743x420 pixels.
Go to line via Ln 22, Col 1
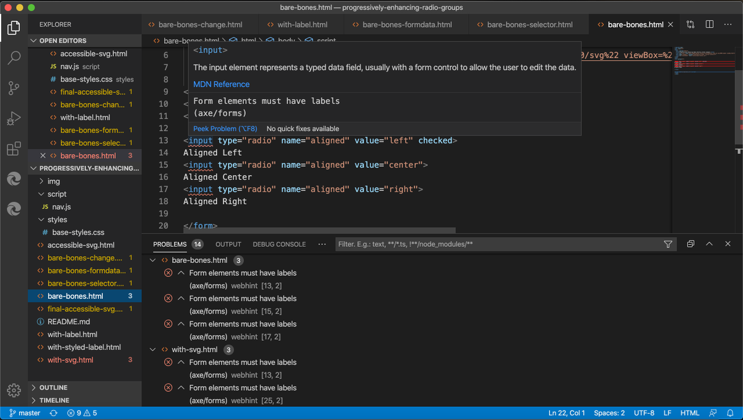click(x=567, y=413)
